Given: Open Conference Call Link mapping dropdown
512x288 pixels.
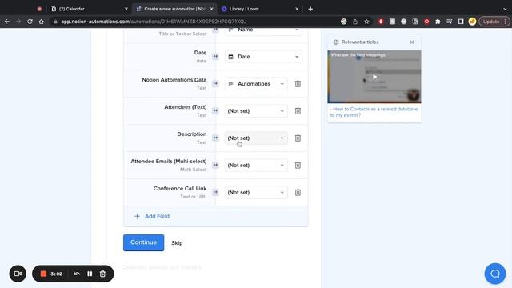Looking at the screenshot, I should pyautogui.click(x=256, y=192).
